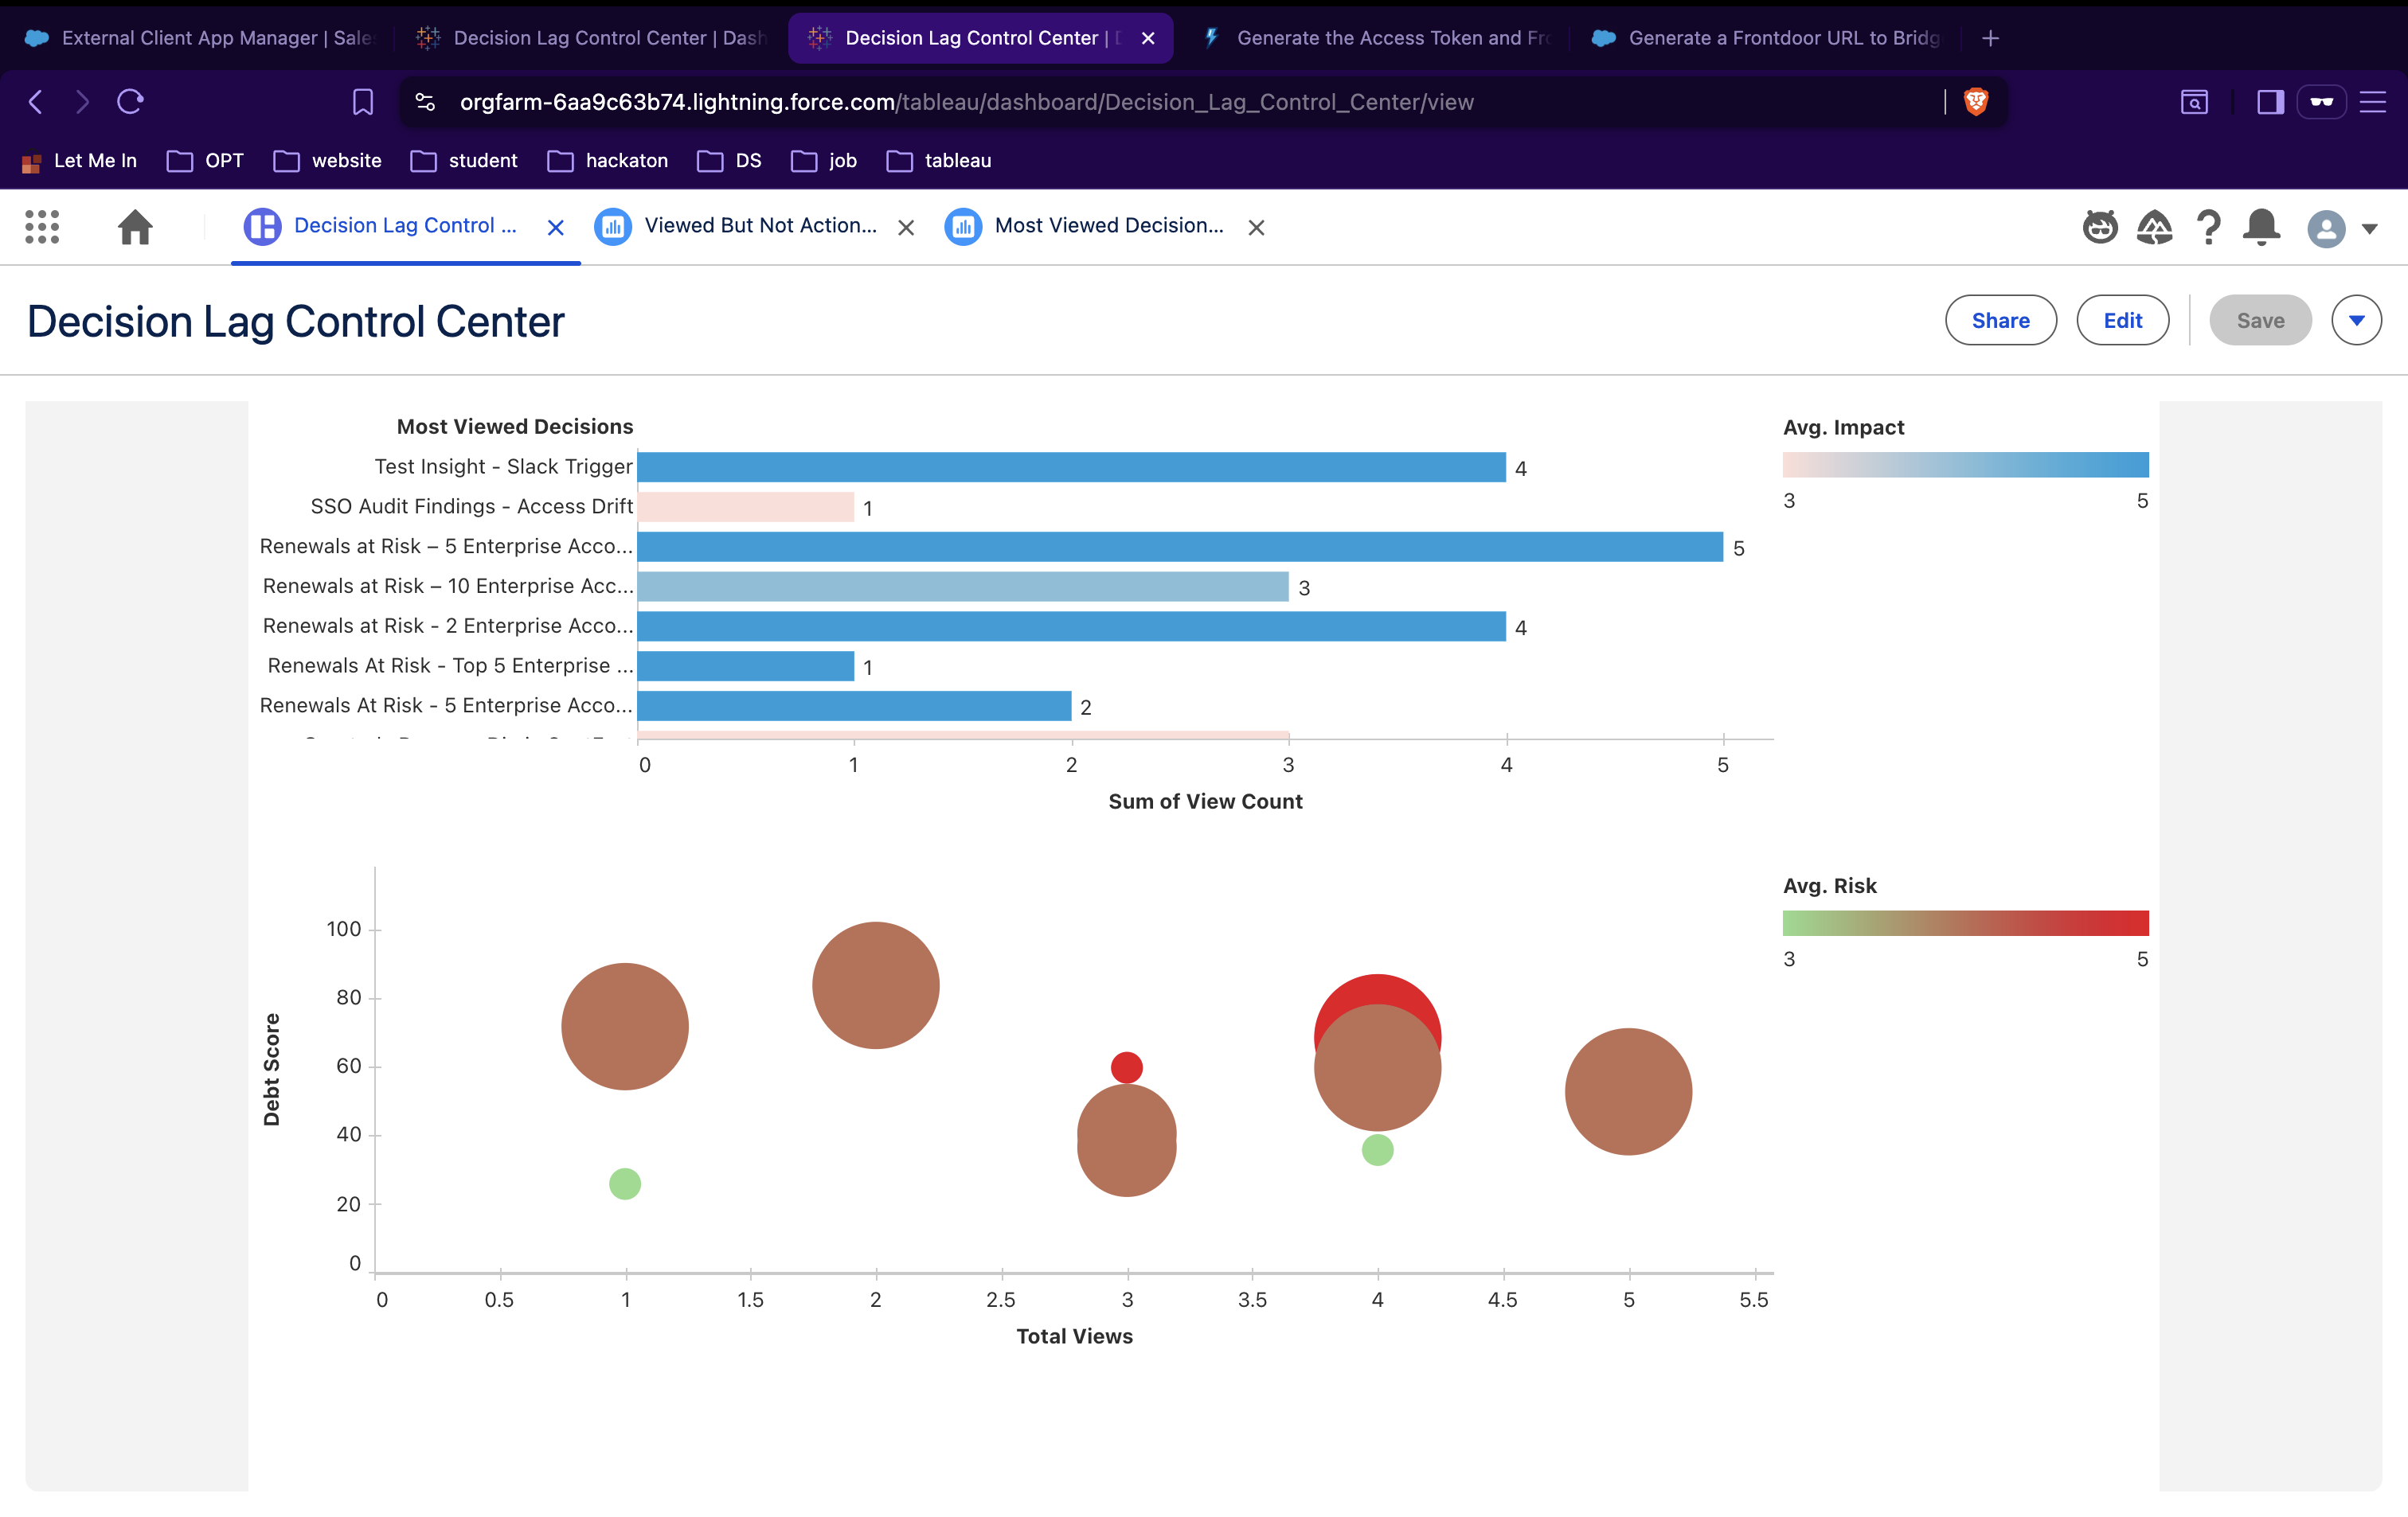
Task: Click the Brave Shields lion icon
Action: (1976, 101)
